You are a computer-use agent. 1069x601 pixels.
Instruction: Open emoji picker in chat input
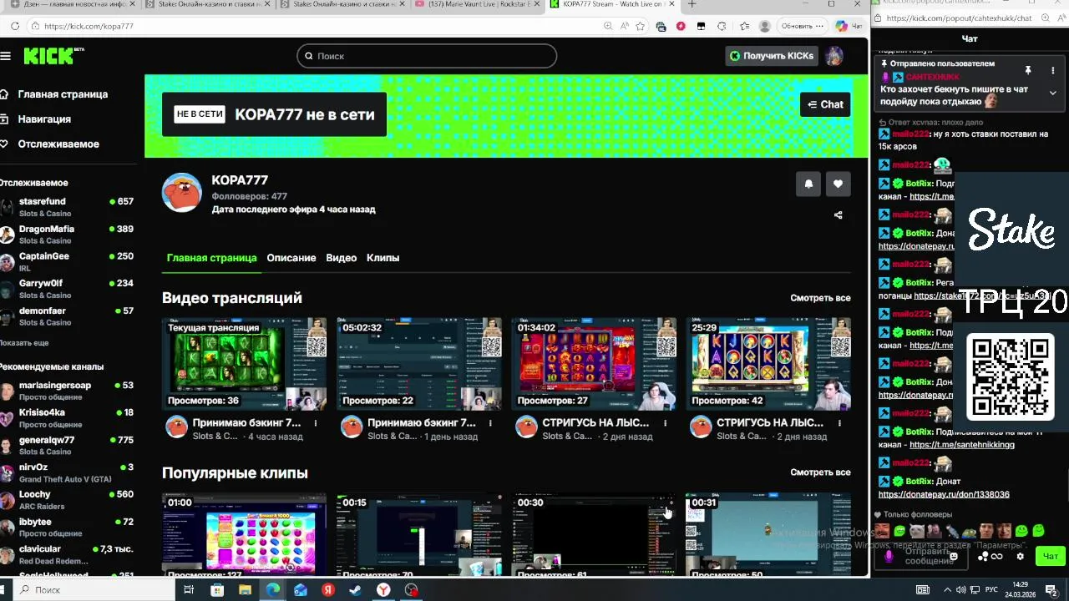tap(954, 557)
